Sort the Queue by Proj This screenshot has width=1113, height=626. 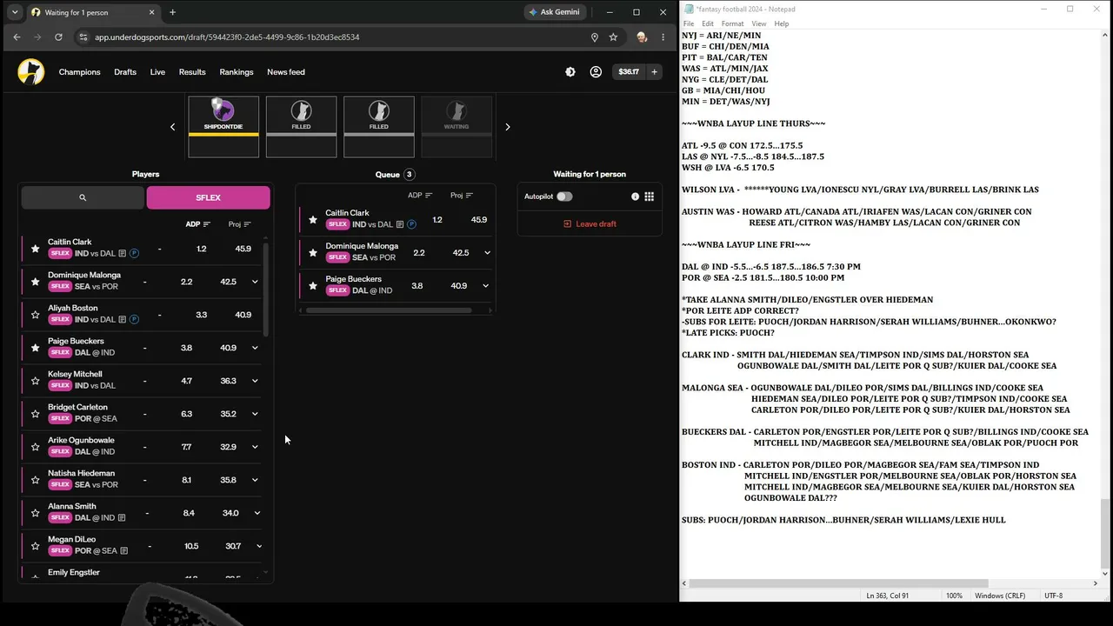462,196
